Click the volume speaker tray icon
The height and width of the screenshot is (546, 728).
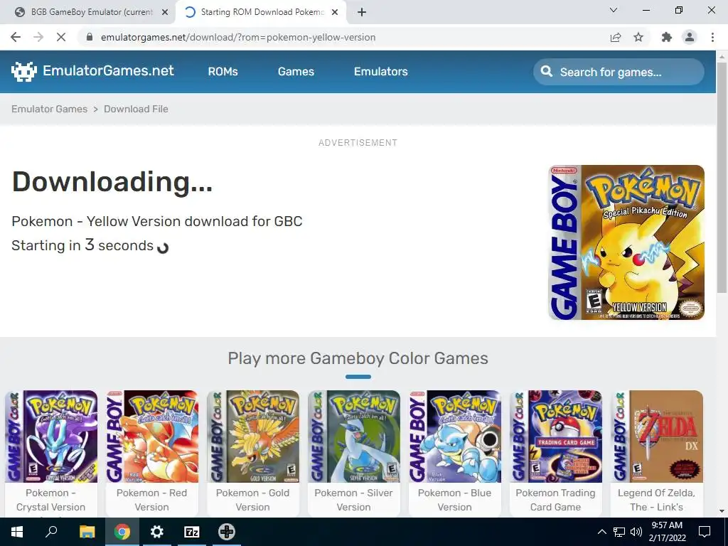[x=636, y=532]
